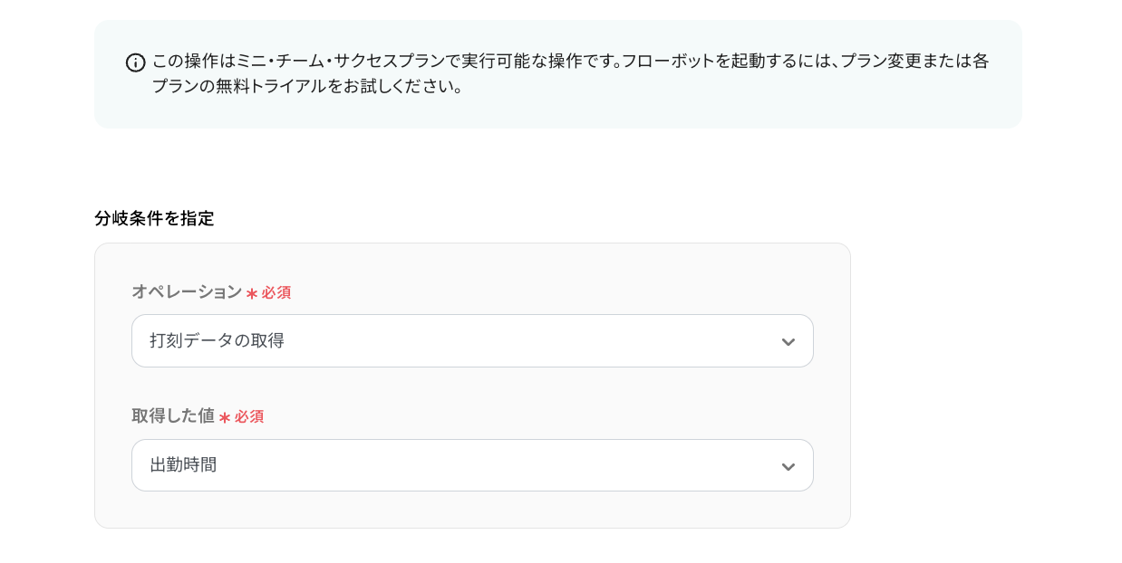Image resolution: width=1122 pixels, height=563 pixels.
Task: Click the 無料トライアルをお試しください text line
Action: 308,88
